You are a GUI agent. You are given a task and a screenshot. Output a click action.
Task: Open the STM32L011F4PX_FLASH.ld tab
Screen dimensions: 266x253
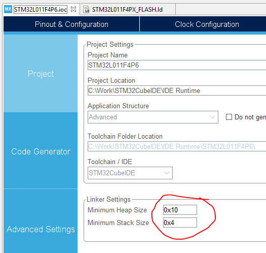127,10
